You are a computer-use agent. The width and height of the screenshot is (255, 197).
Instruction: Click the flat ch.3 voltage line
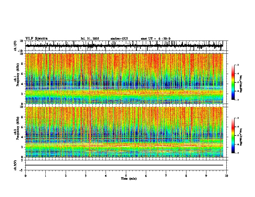(x=124, y=165)
